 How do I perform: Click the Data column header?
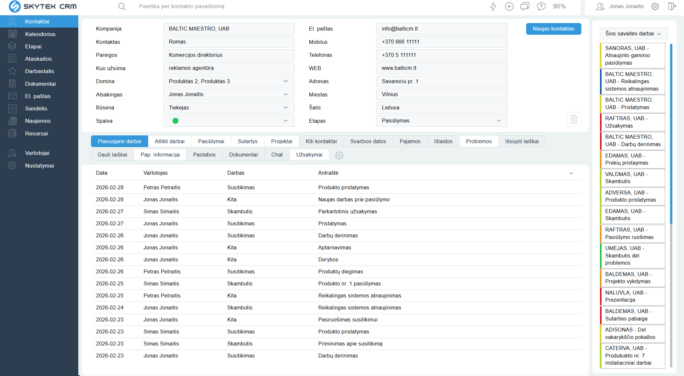click(102, 173)
